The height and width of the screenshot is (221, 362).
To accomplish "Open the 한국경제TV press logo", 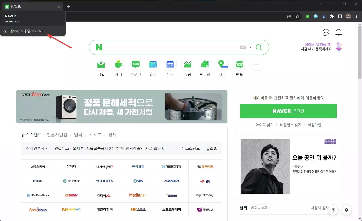I will 105,181.
